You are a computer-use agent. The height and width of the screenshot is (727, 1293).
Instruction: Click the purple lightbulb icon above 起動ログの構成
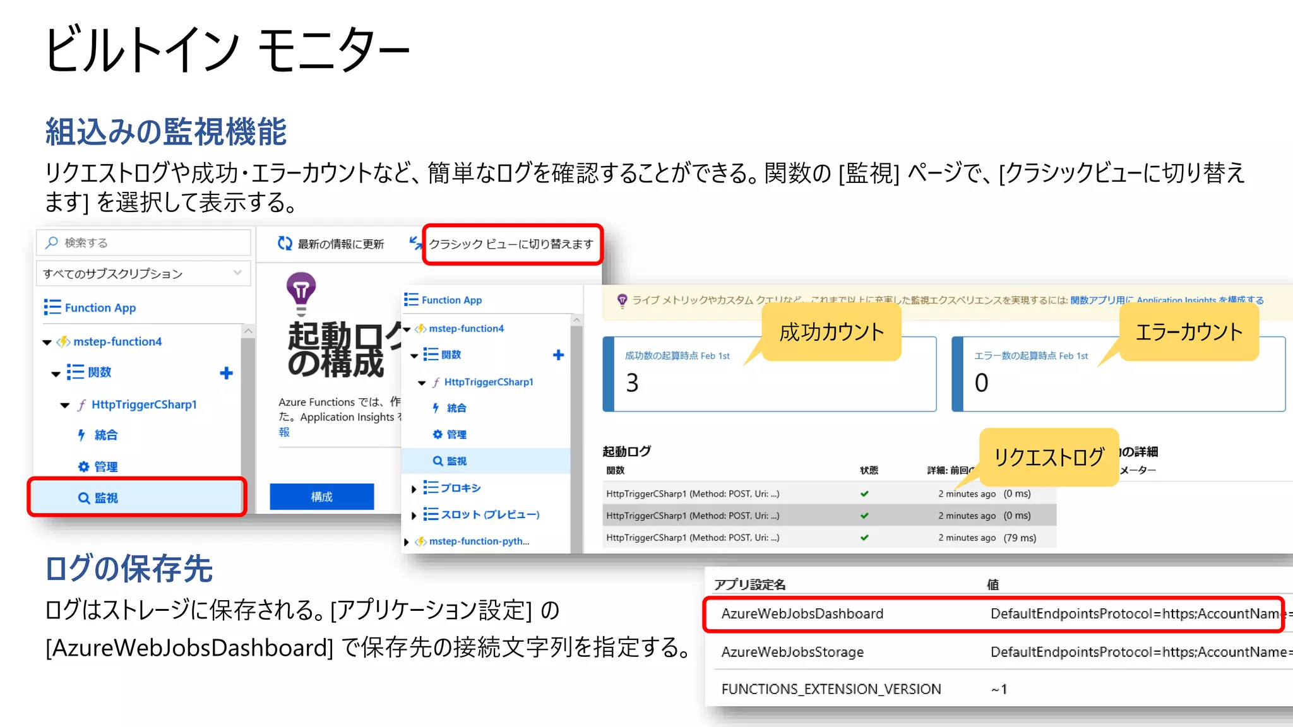(301, 290)
